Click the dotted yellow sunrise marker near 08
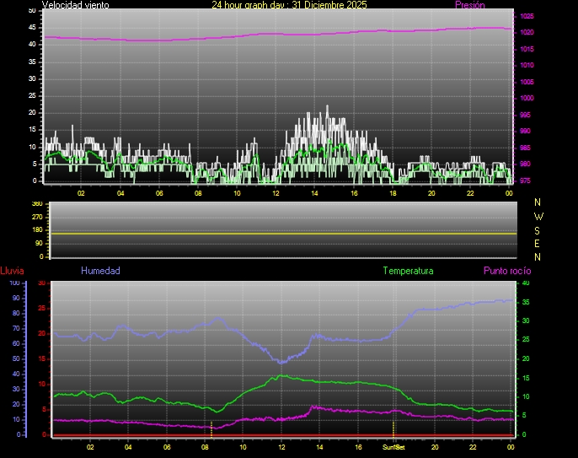The height and width of the screenshot is (458, 578). 211,426
